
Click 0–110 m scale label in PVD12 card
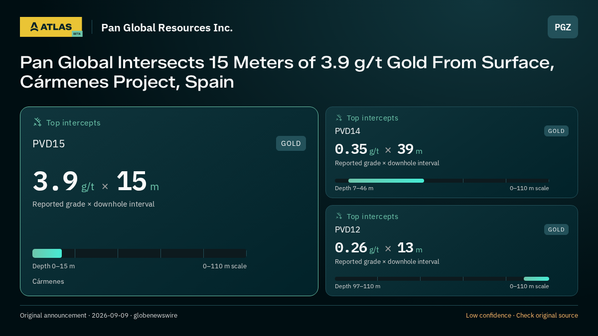point(529,286)
